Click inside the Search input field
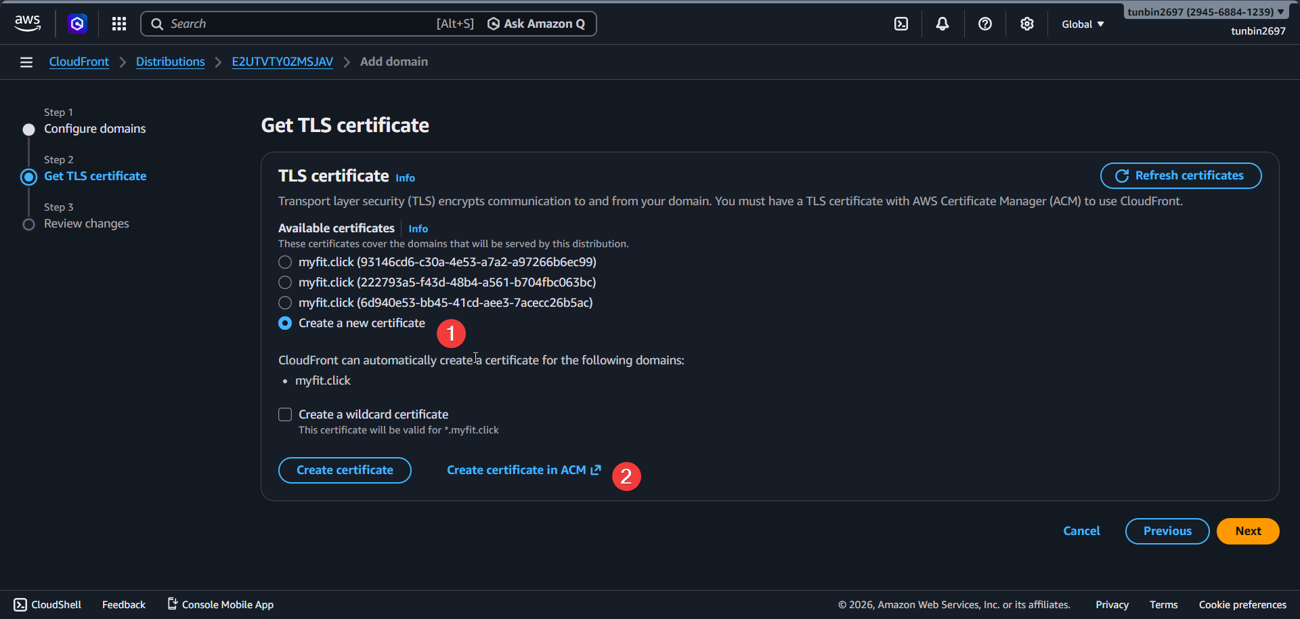 [x=284, y=23]
